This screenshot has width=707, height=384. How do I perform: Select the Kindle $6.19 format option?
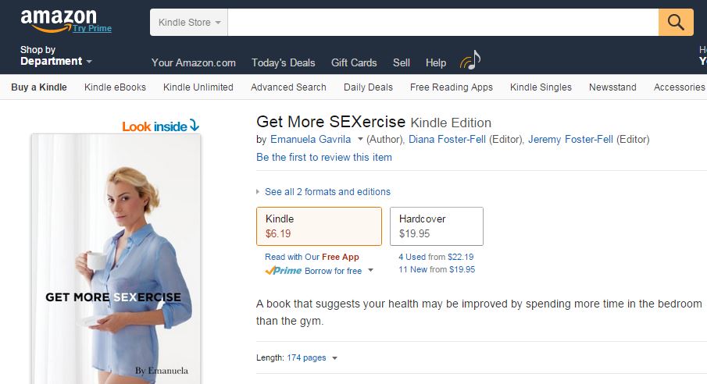[319, 226]
